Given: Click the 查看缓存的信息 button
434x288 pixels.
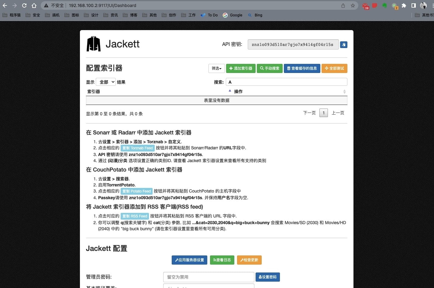Looking at the screenshot, I should click(302, 68).
